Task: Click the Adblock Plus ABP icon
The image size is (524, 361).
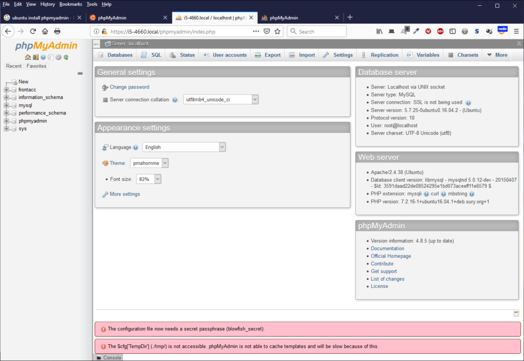Action: [440, 31]
